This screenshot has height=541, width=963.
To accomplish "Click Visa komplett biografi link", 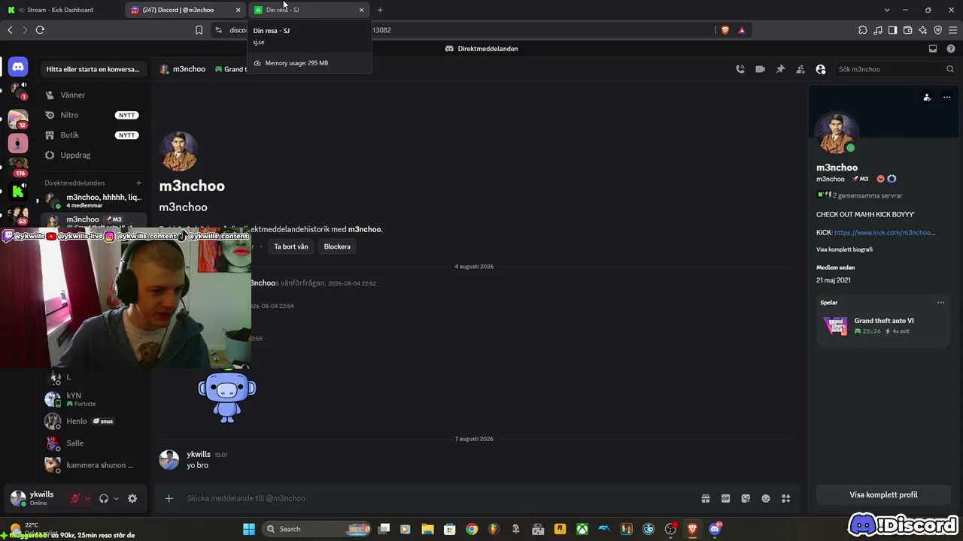I will 844,249.
